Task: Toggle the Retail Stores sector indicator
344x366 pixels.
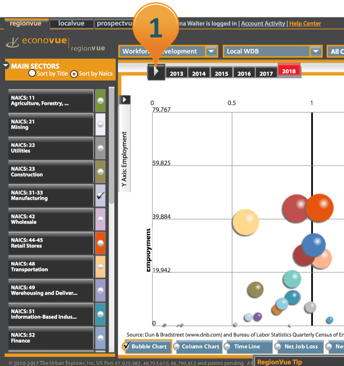Action: pos(100,243)
